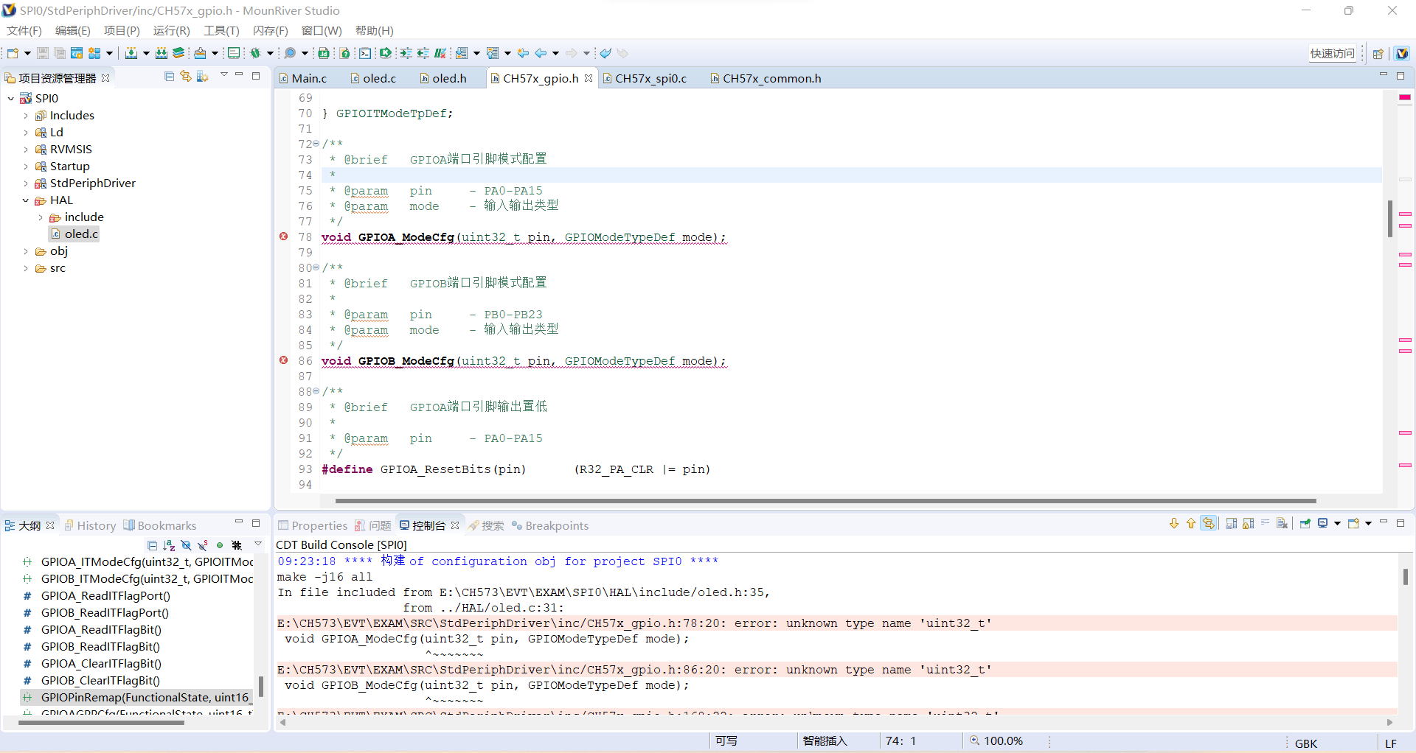
Task: Click the first uint32_t error line in console
Action: pos(836,623)
